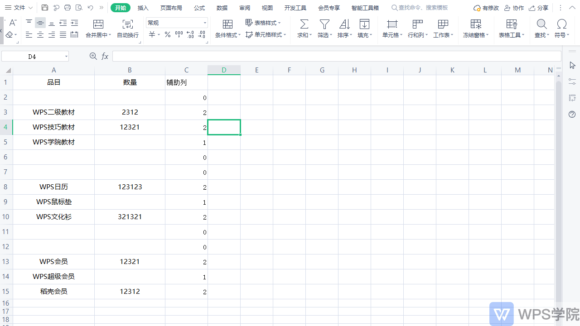580x326 pixels.
Task: Open the 单元格 cells dropdown
Action: [392, 29]
